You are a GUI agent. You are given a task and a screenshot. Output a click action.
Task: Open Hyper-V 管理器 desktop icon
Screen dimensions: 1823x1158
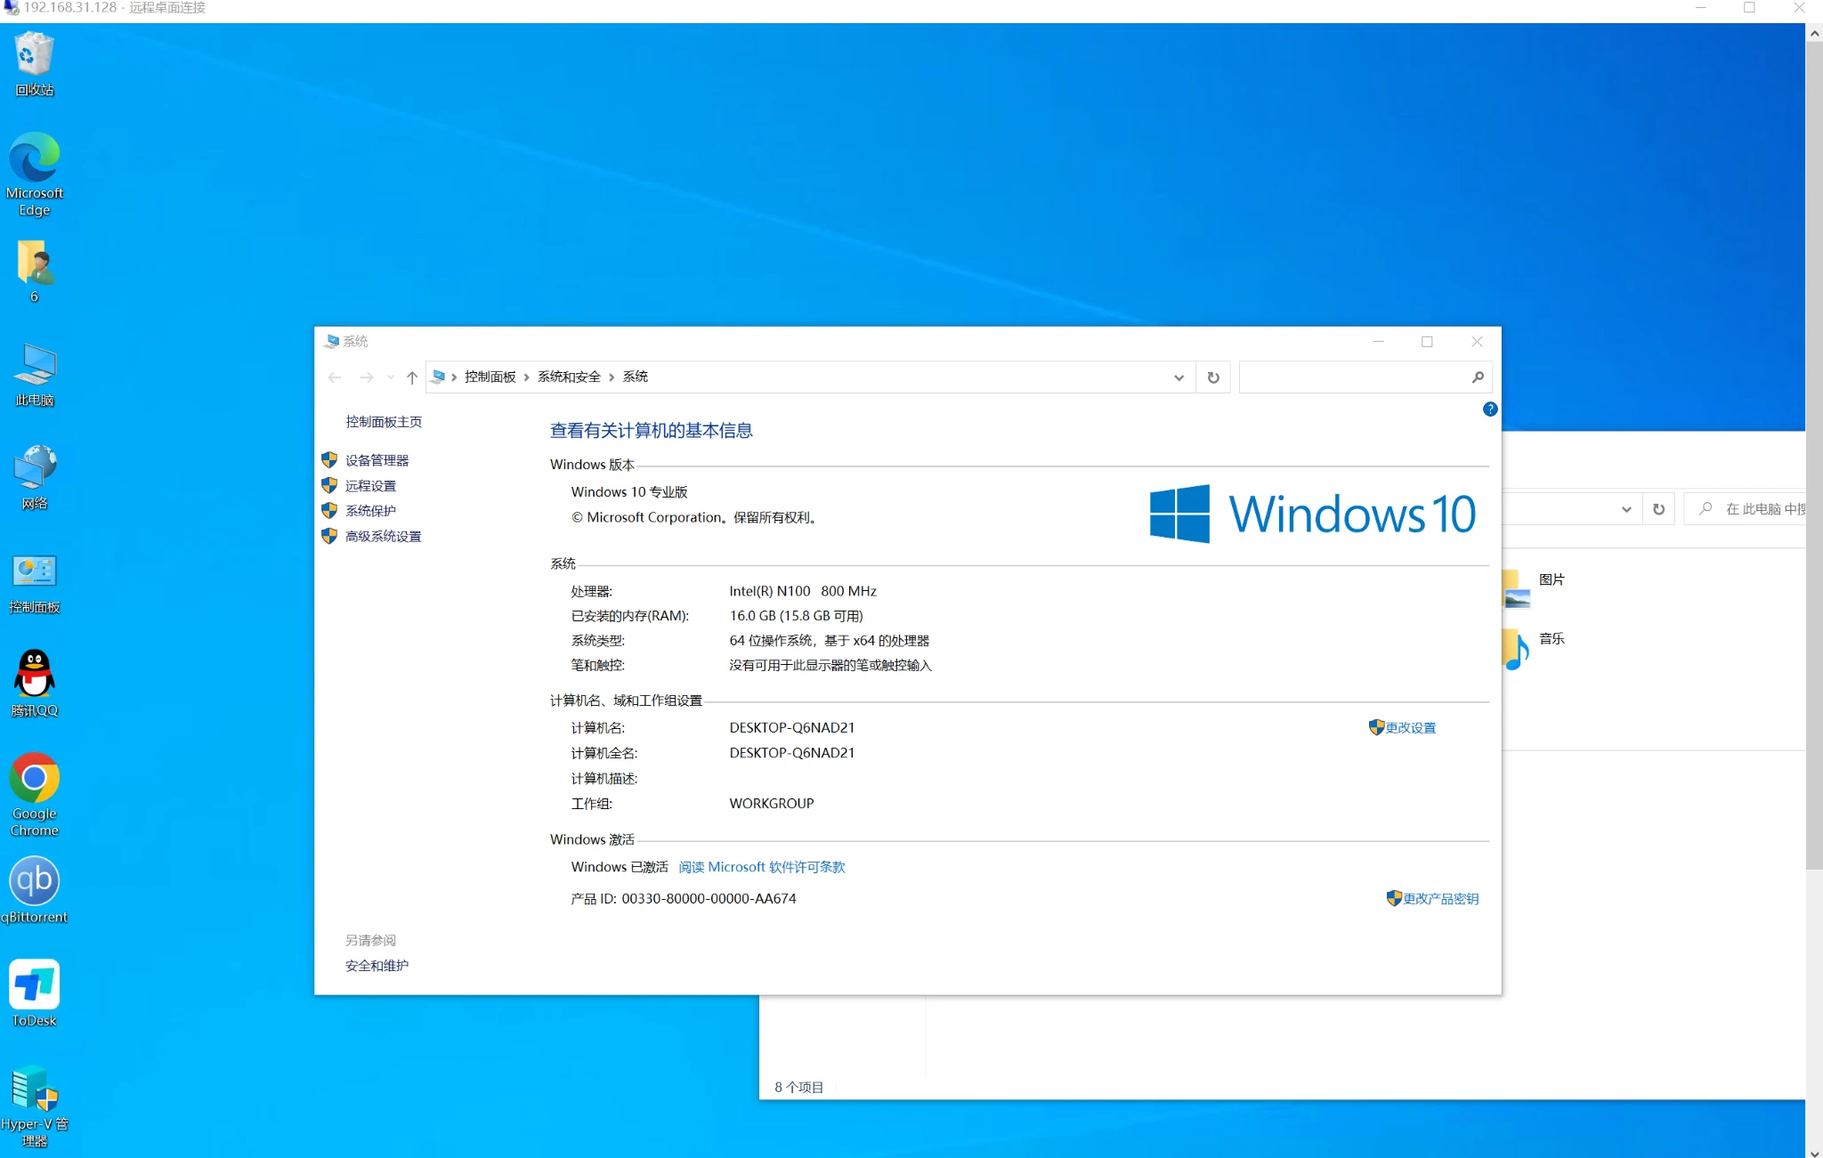34,1105
